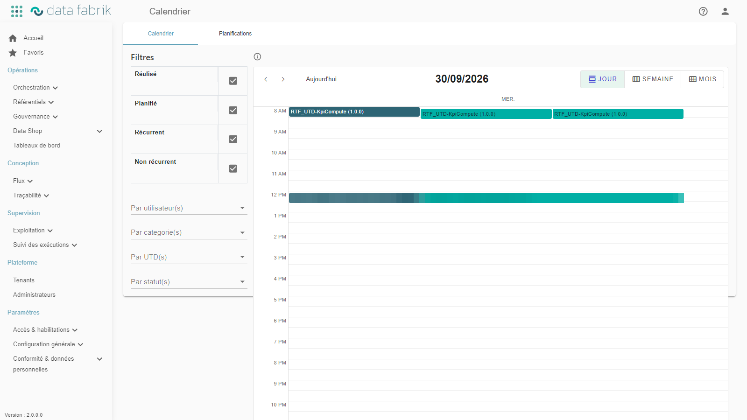Image resolution: width=747 pixels, height=420 pixels.
Task: Switch to the Planifications tab
Action: (x=235, y=34)
